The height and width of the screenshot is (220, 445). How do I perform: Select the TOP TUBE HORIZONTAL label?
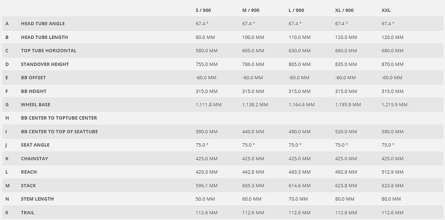pos(48,50)
